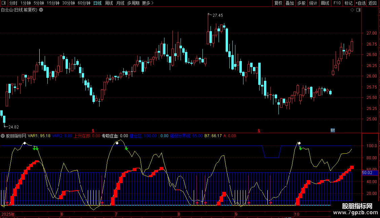
Task: Click the red $ marker near June
Action: [x=93, y=131]
